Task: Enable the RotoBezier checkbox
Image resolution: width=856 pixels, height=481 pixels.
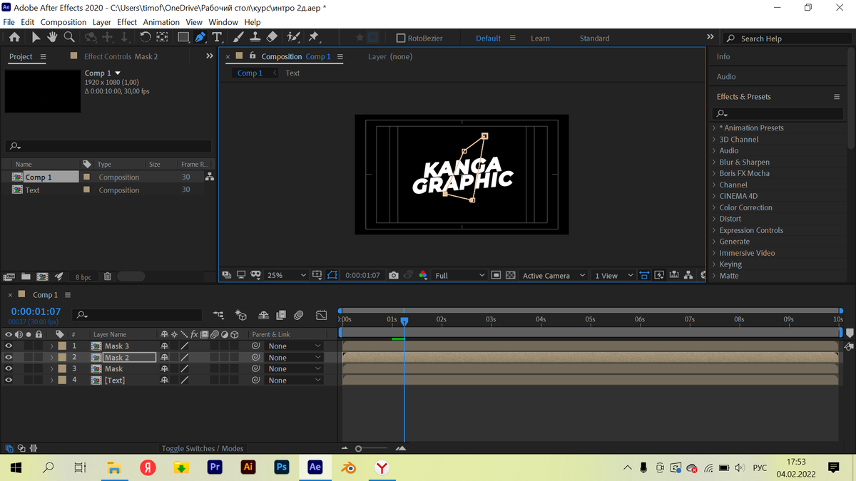Action: click(x=400, y=38)
